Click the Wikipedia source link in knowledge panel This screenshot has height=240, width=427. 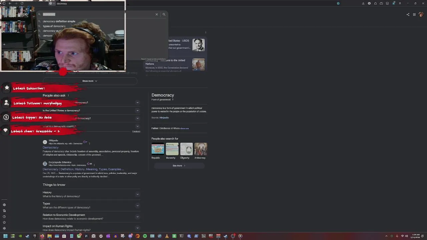164,118
